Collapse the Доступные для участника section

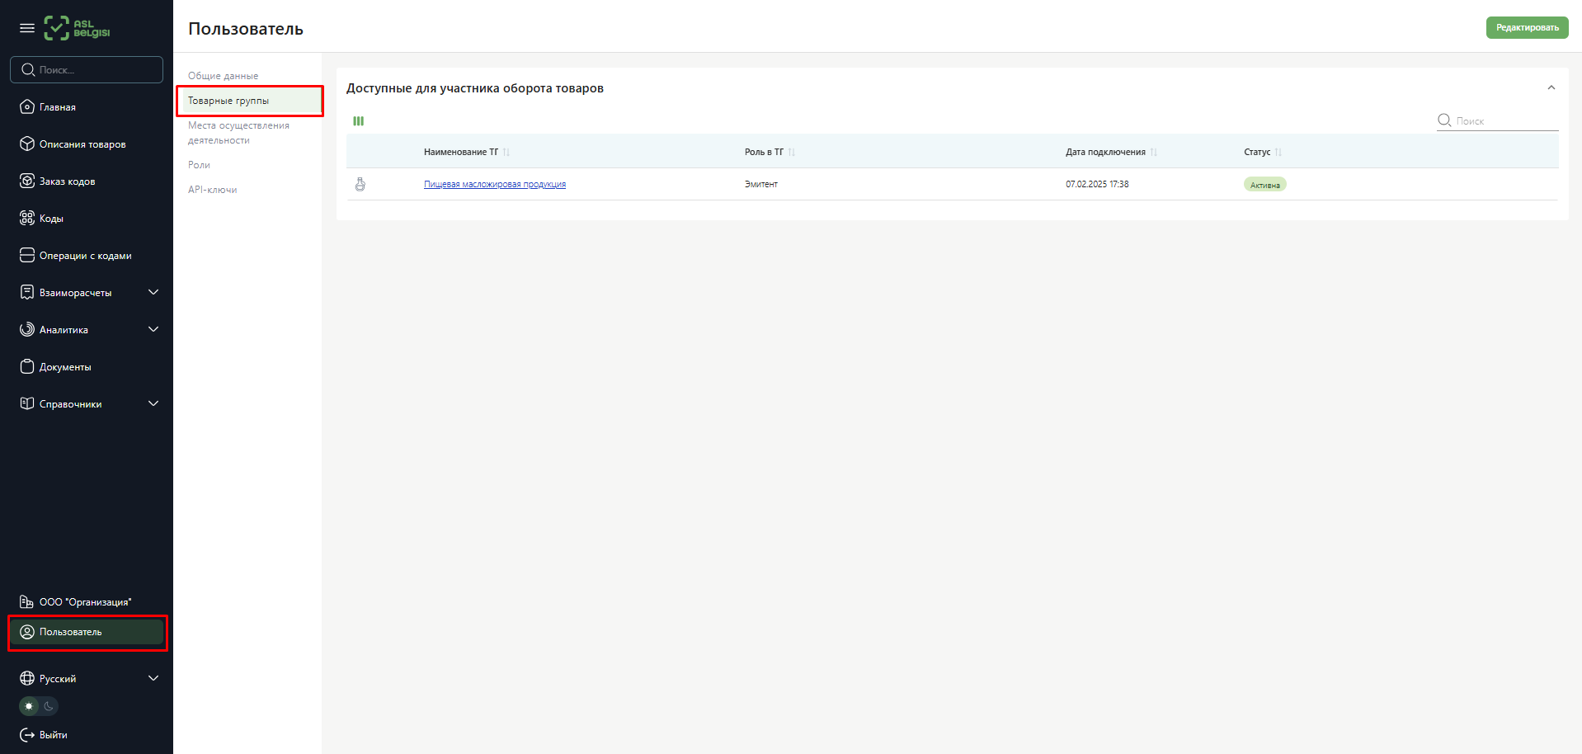(1551, 87)
